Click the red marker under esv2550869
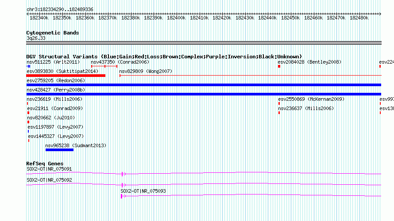This screenshot has height=221, width=394. point(279,103)
